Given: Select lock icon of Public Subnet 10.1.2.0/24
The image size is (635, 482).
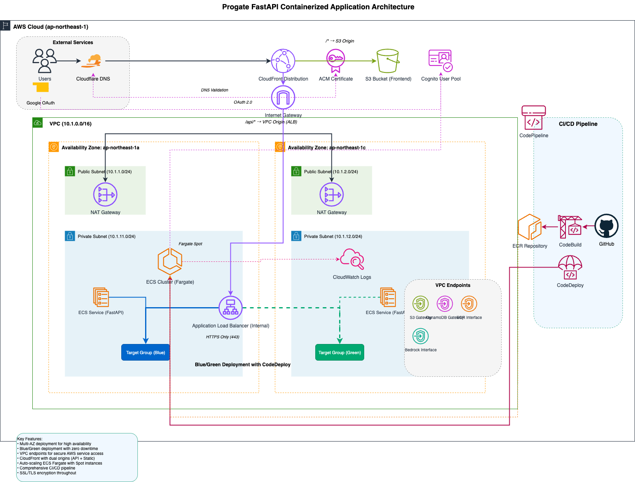Looking at the screenshot, I should pyautogui.click(x=296, y=171).
